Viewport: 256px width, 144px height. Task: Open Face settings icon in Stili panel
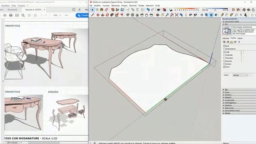coord(228,42)
